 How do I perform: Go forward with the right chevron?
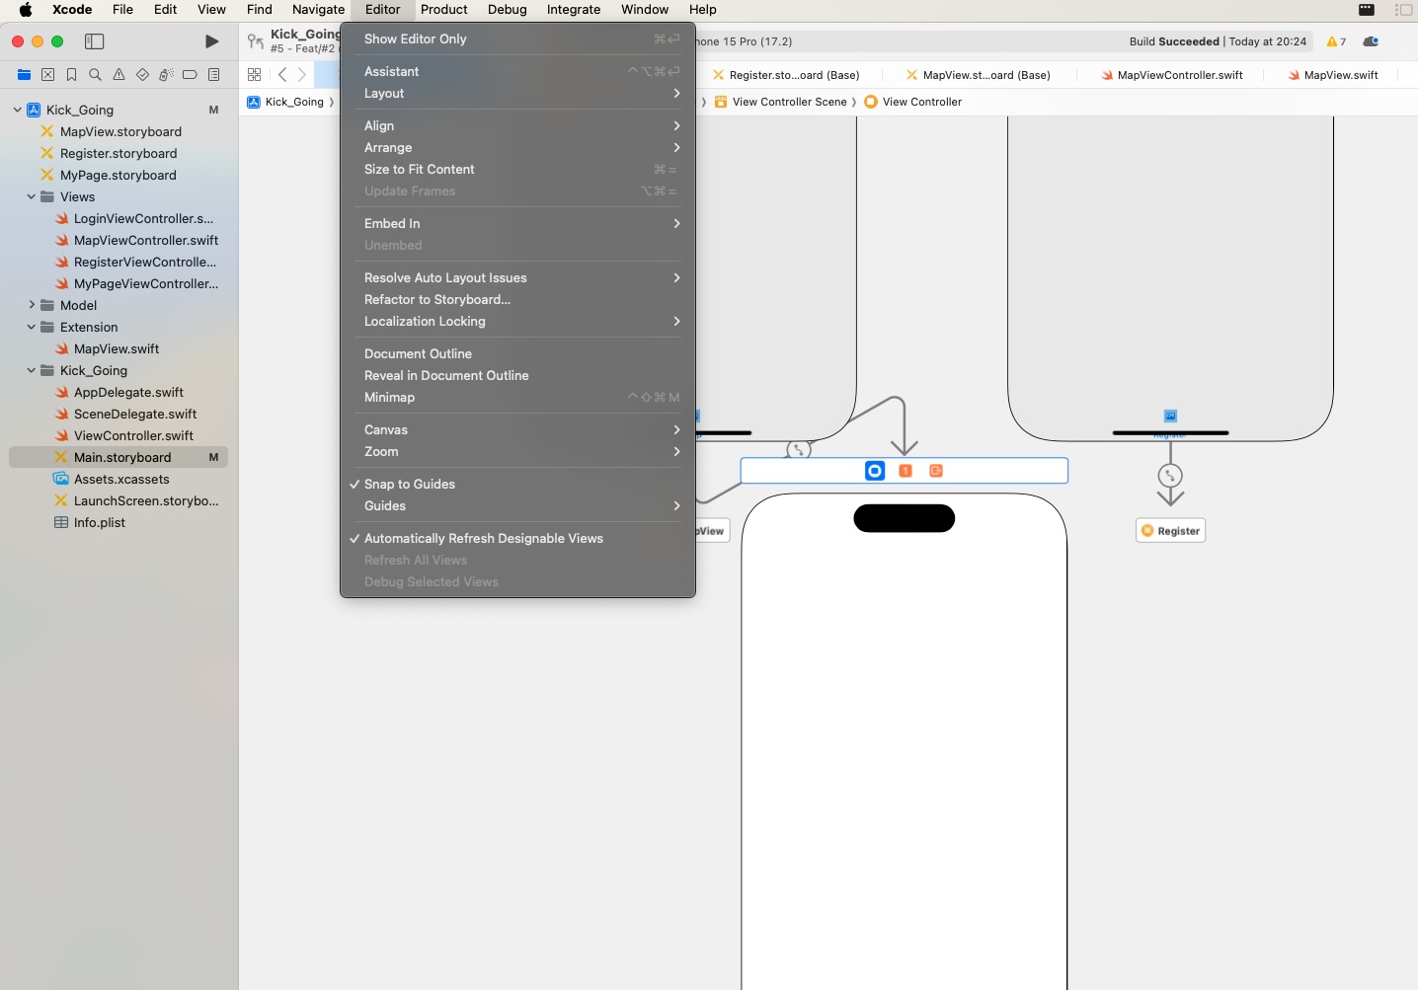(302, 75)
